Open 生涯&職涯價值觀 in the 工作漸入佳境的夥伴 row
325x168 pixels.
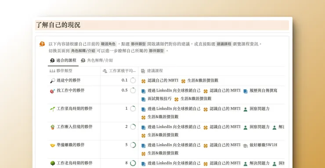[x=163, y=135]
